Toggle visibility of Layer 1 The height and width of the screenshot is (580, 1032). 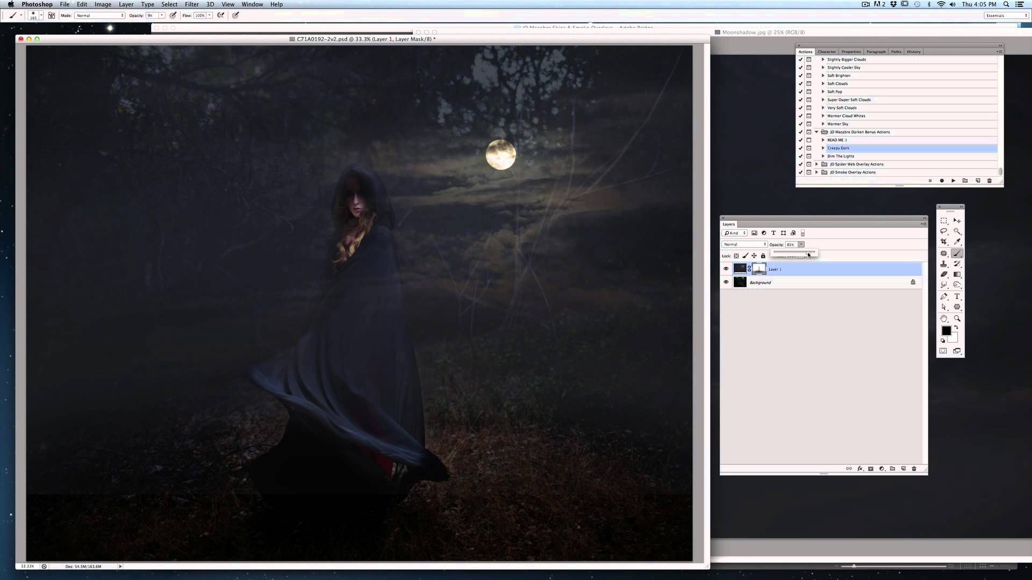(726, 269)
